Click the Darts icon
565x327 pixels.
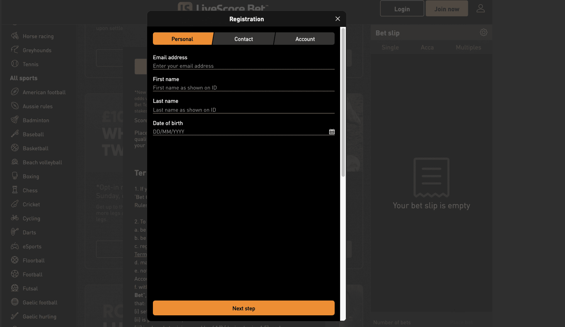[15, 232]
